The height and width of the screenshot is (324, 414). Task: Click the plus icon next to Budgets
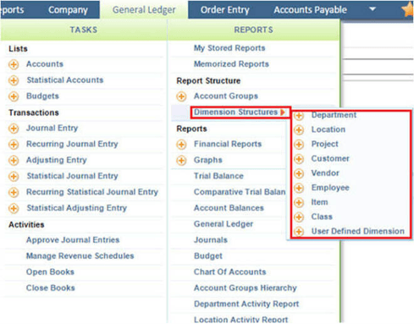click(x=14, y=96)
